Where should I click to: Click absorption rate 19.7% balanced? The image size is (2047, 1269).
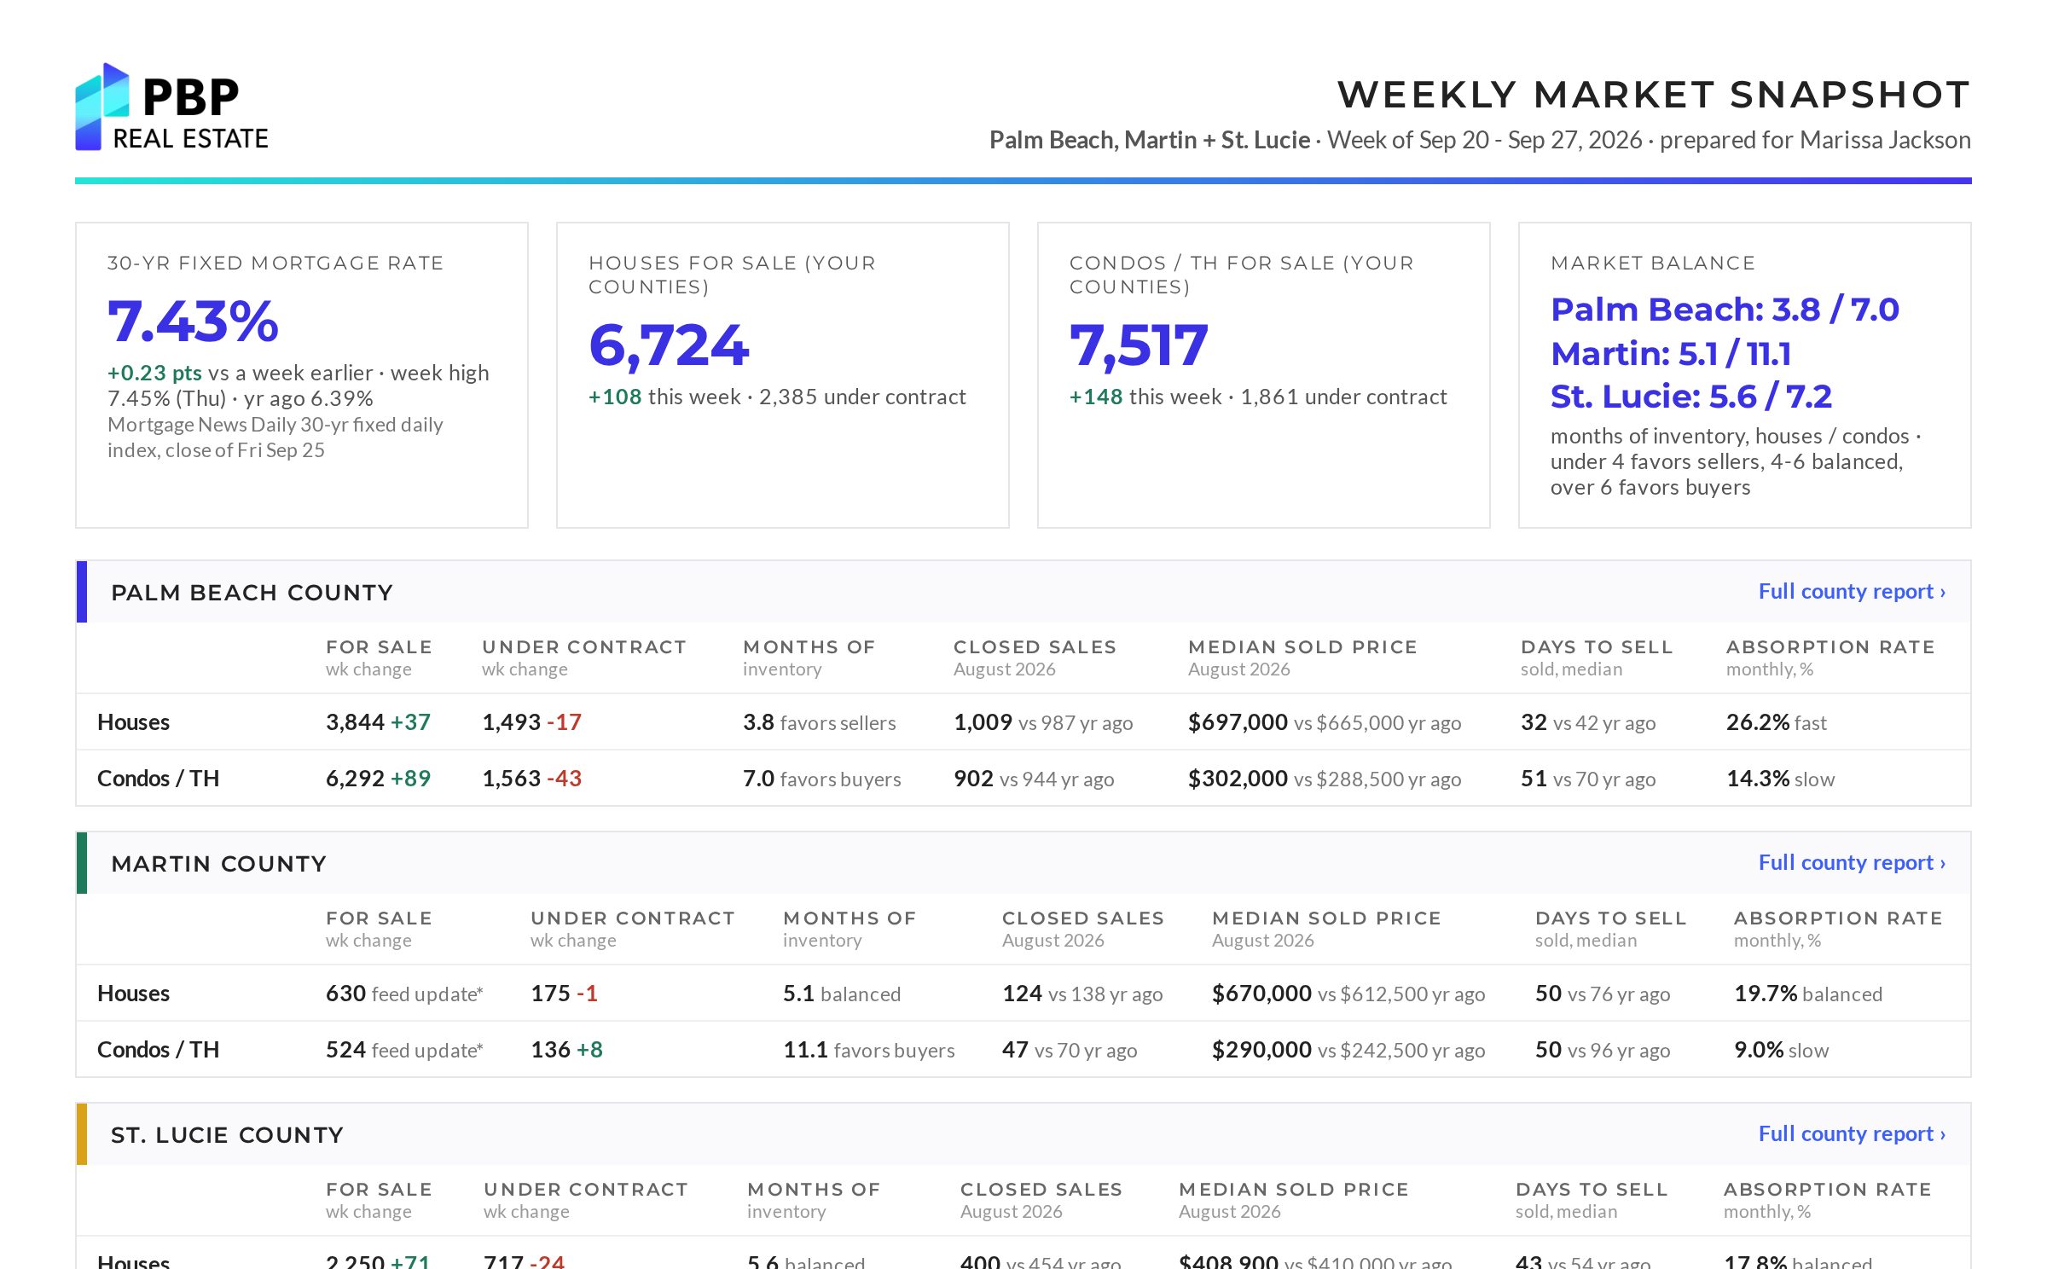click(1808, 994)
